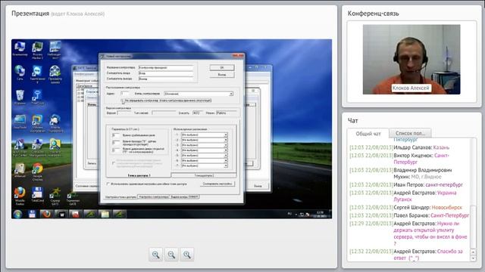The height and width of the screenshot is (272, 485).
Task: Launch Mozilla Firefox desktop shortcut
Action: point(20,196)
